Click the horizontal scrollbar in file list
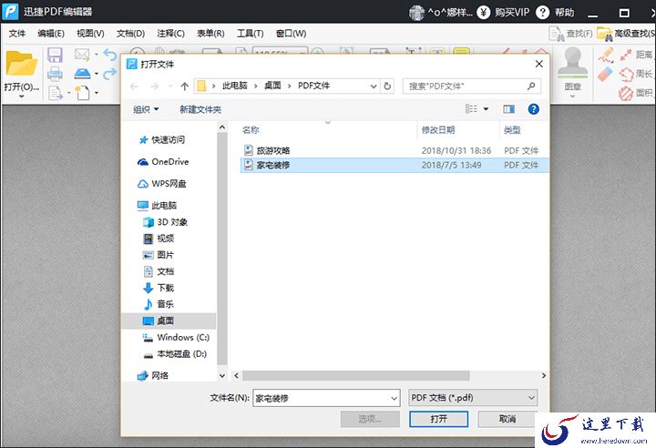Screen dimensions: 656x448 [x=355, y=376]
